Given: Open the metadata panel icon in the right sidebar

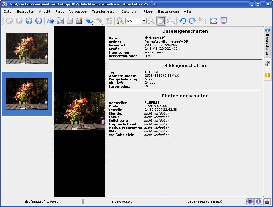Looking at the screenshot, I should 267,64.
